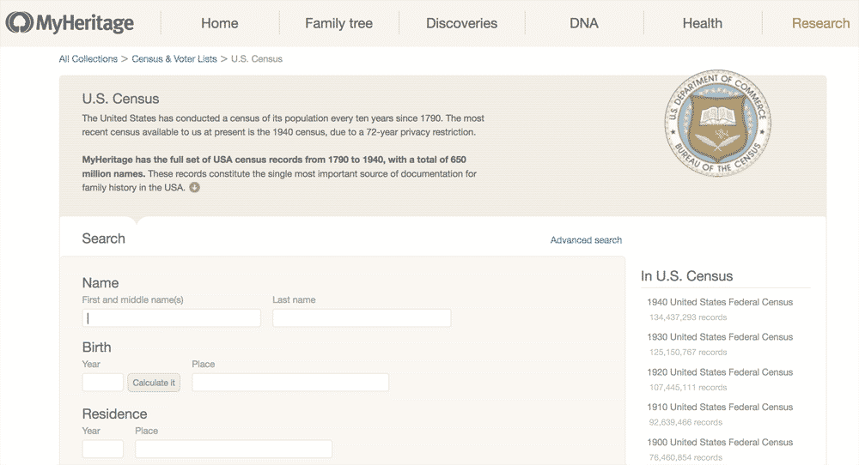Go to the Discoveries section
859x465 pixels.
pyautogui.click(x=461, y=23)
